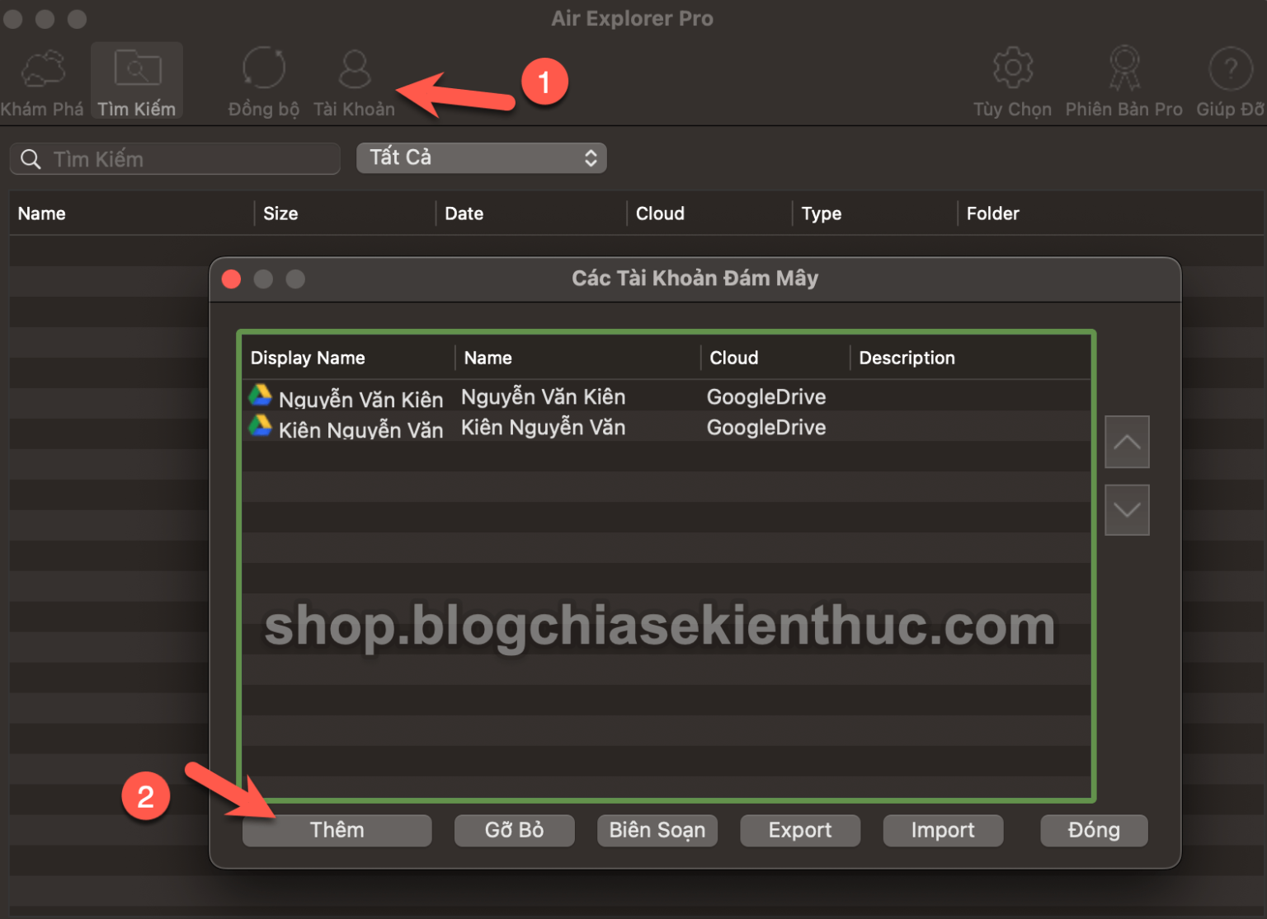Open the Khám Phá cloud explorer icon
The height and width of the screenshot is (919, 1267).
(x=43, y=69)
